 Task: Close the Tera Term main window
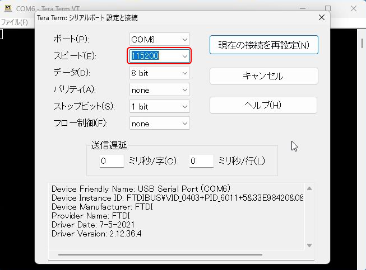[x=353, y=9]
